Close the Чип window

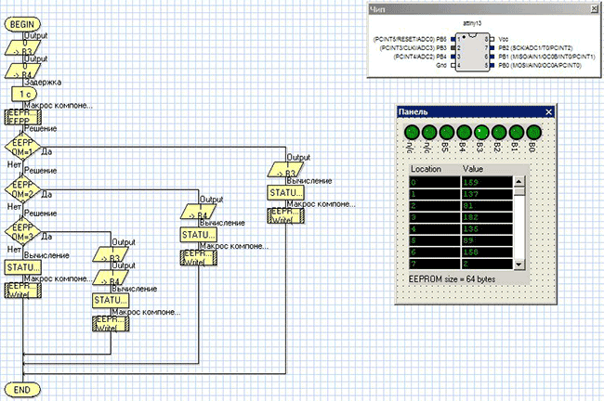point(595,9)
